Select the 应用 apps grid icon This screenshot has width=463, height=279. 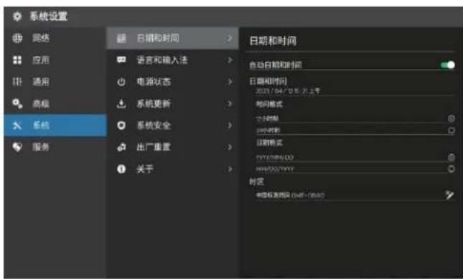[x=17, y=60]
